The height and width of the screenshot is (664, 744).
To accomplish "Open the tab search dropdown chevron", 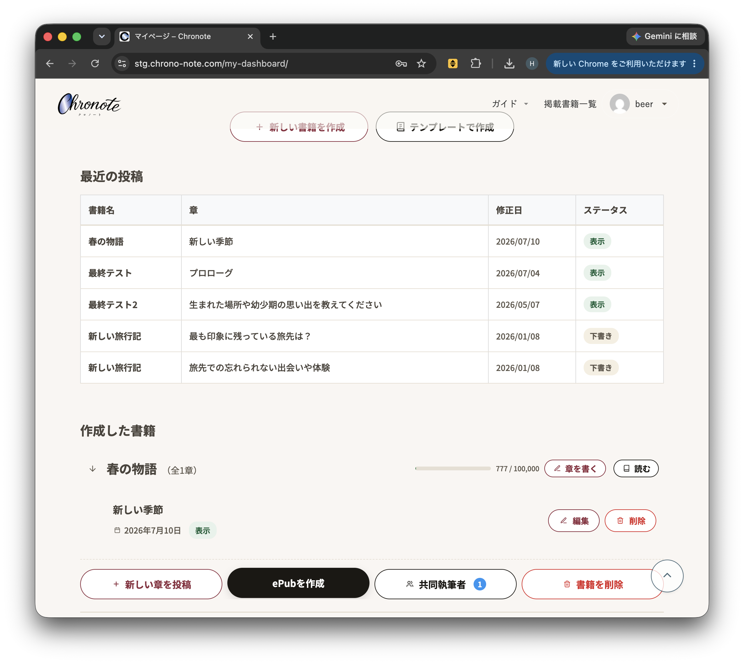I will click(102, 36).
